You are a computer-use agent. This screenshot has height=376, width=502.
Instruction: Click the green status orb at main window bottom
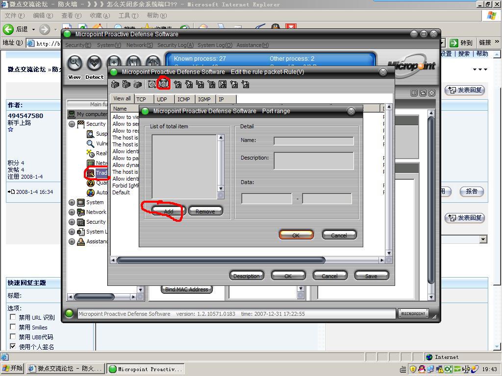click(69, 313)
